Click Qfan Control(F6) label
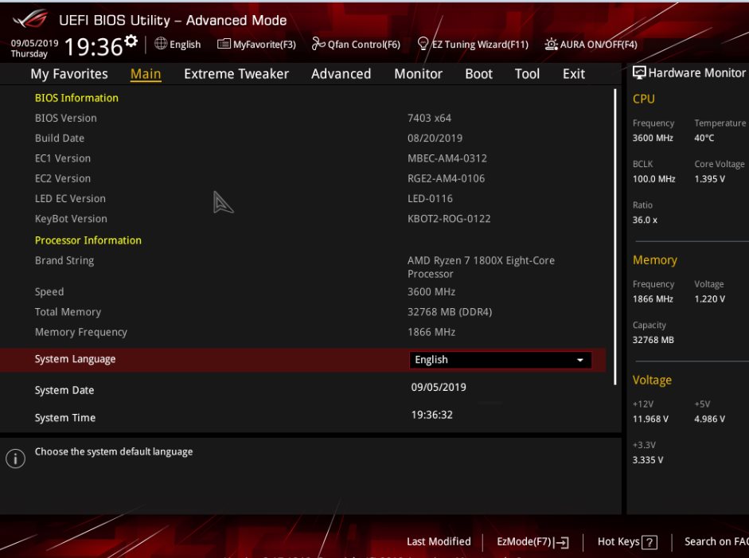Viewport: 749px width, 558px height. tap(364, 45)
